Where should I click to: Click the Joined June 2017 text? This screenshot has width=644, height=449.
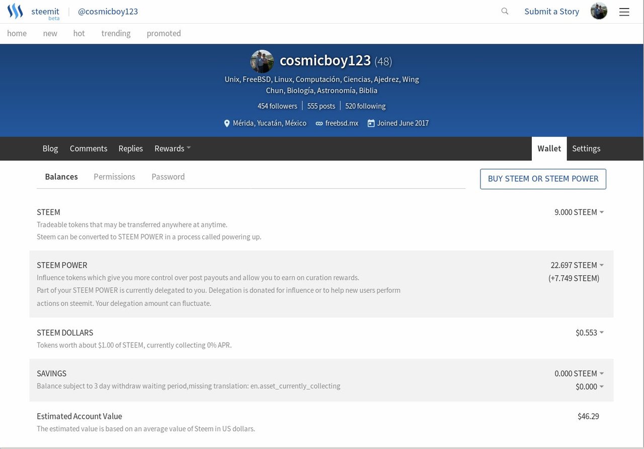tap(403, 123)
